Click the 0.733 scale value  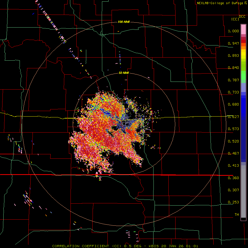tap(233, 92)
